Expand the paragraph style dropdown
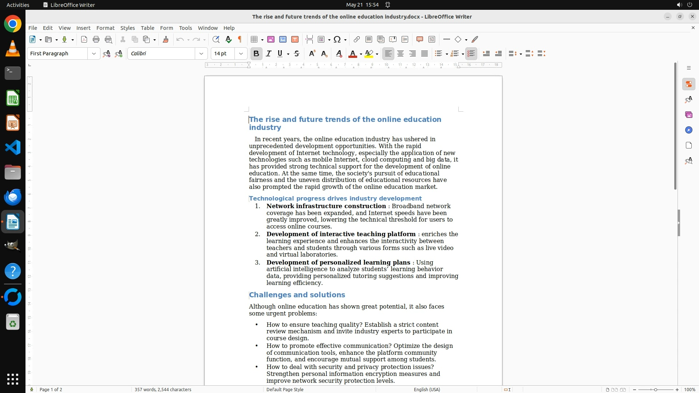Screen dimensions: 699x393 tap(94, 53)
